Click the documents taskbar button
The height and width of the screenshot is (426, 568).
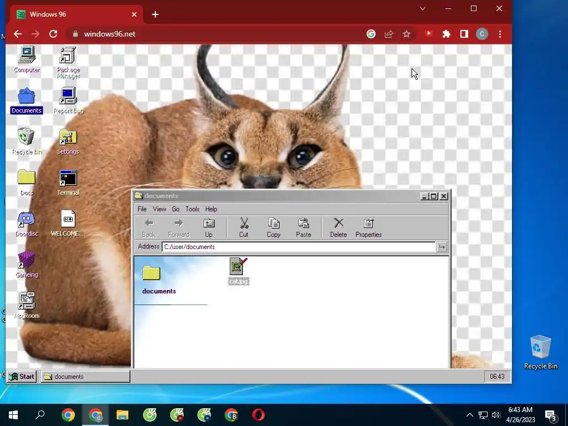[x=85, y=377]
